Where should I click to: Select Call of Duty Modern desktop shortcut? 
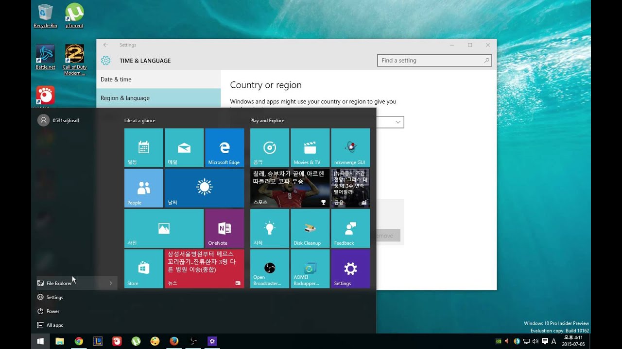pos(74,60)
